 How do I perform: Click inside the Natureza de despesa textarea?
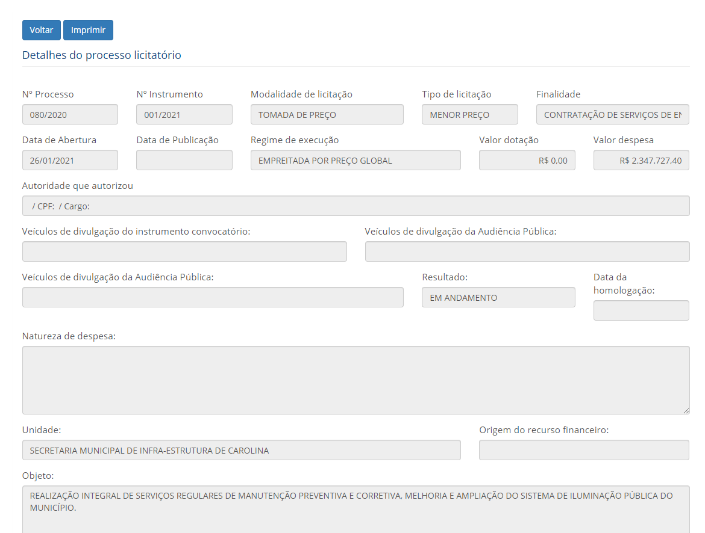[356, 380]
